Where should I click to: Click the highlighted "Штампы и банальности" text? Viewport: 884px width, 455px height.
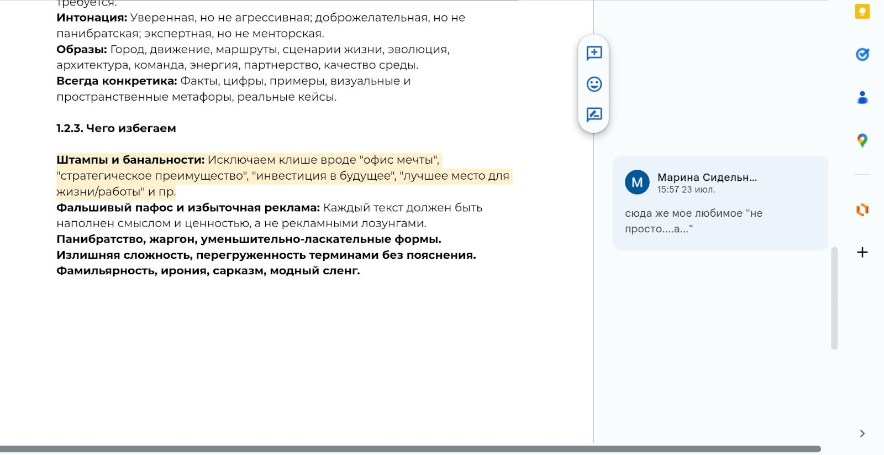(130, 160)
